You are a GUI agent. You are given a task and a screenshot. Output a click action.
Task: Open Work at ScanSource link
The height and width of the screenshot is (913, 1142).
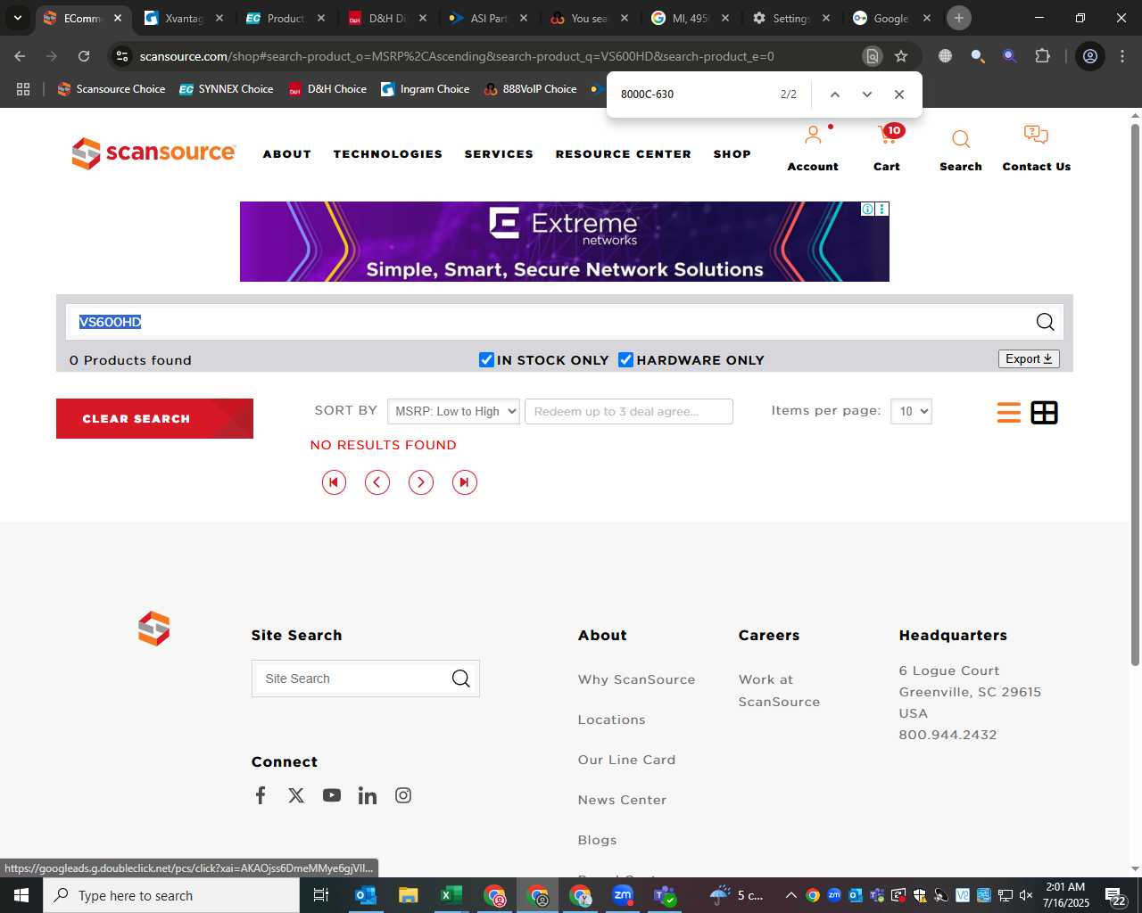tap(779, 690)
